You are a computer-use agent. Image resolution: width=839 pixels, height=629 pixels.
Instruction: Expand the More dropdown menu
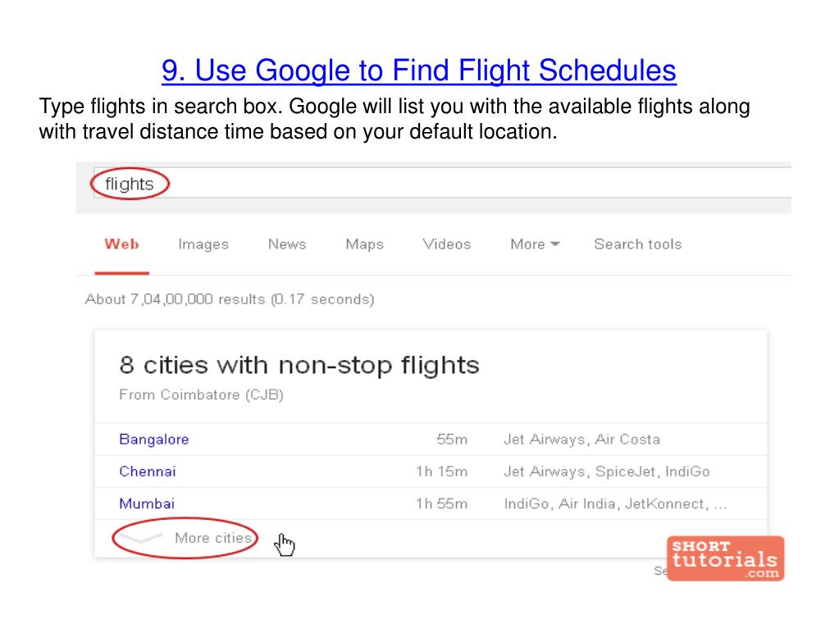(x=535, y=244)
